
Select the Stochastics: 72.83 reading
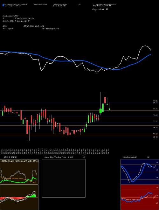click(x=10, y=16)
